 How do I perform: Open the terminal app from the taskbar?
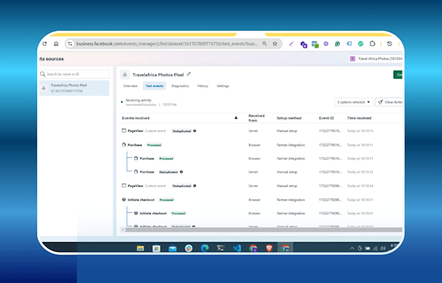pyautogui.click(x=221, y=248)
